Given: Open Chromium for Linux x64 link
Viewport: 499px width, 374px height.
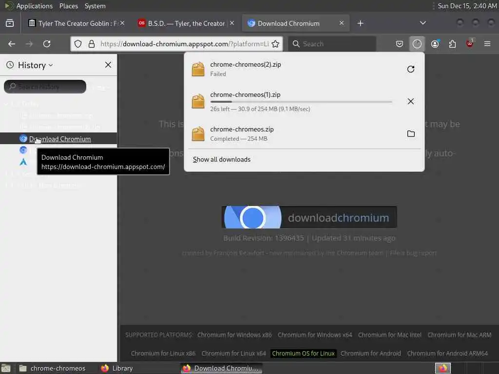Looking at the screenshot, I should 233,354.
